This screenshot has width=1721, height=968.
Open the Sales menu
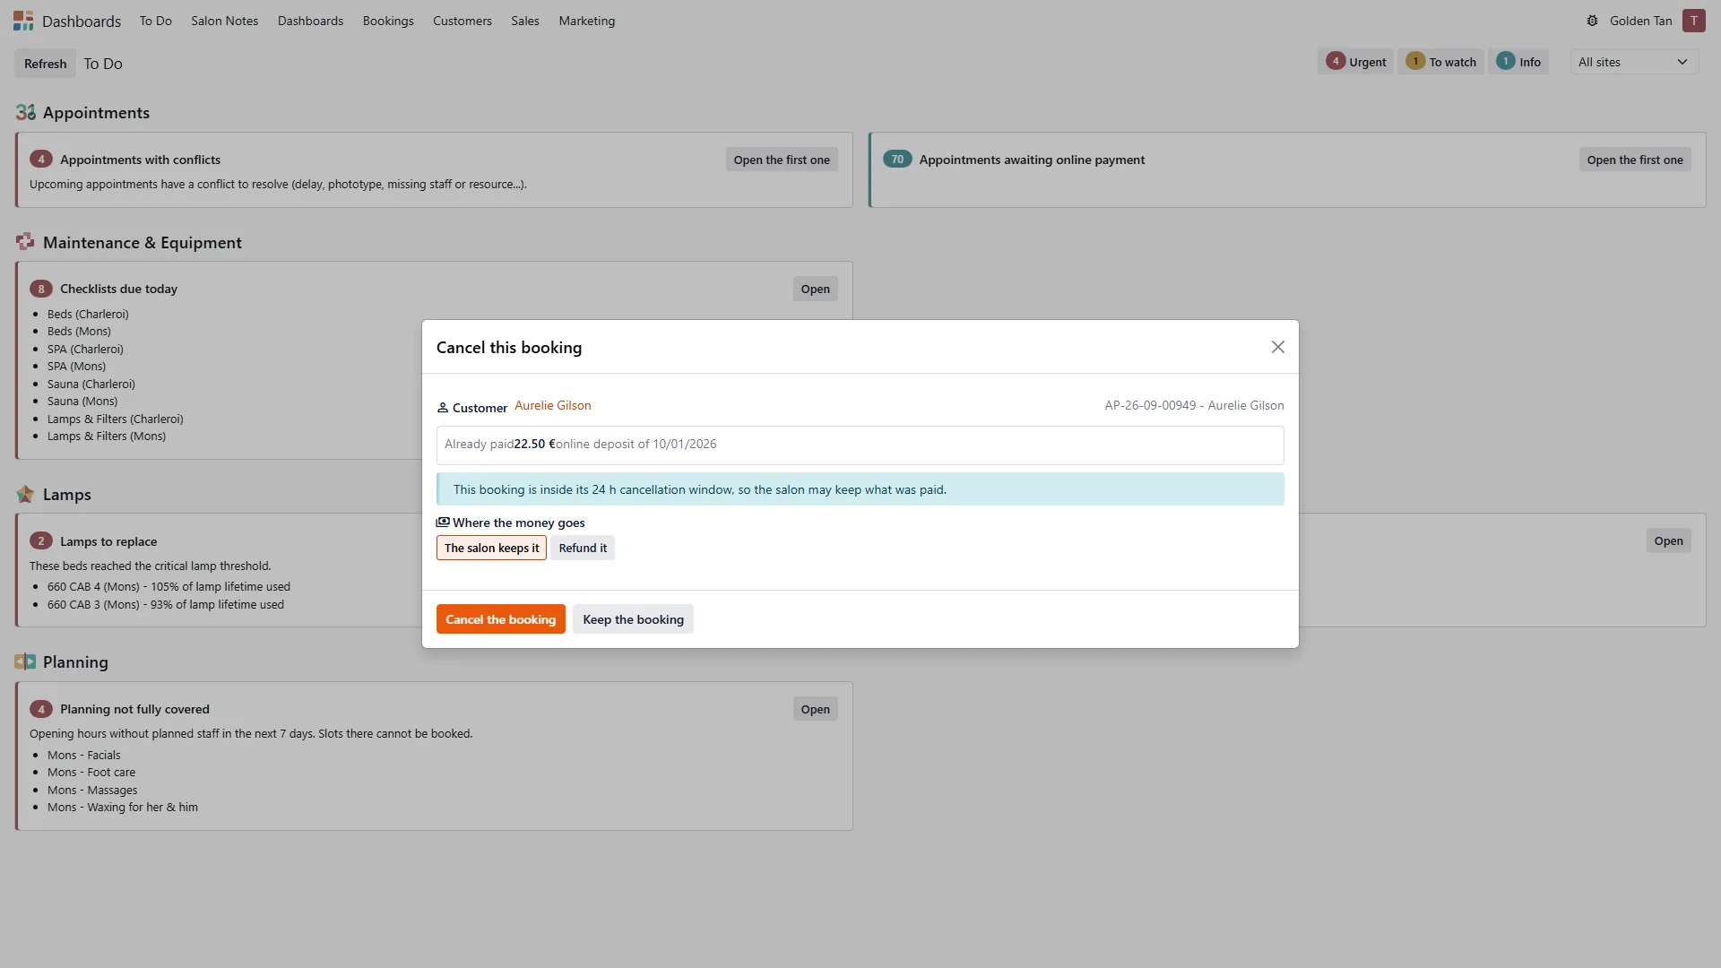525,21
